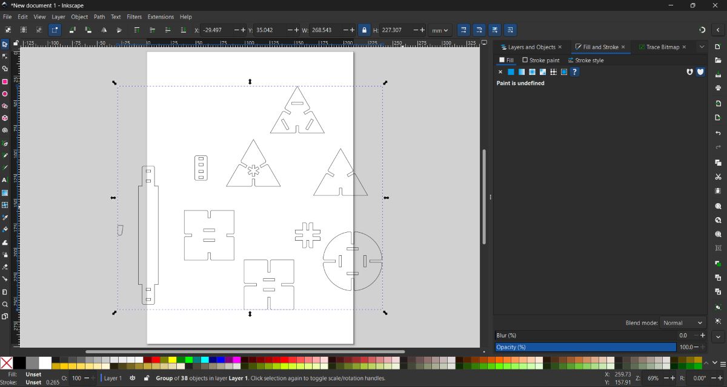Toggle the Layer 1 lock in status bar
The height and width of the screenshot is (387, 727).
point(147,378)
